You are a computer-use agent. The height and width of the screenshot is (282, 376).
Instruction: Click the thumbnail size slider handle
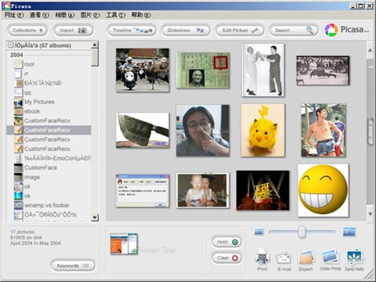click(302, 232)
